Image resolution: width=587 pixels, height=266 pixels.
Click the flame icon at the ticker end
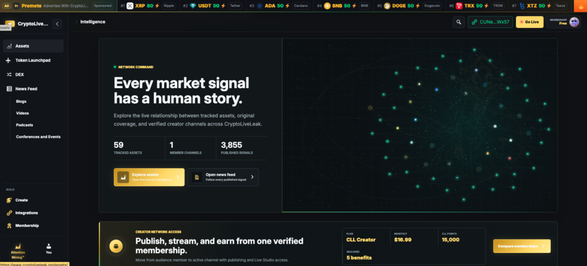(x=580, y=6)
